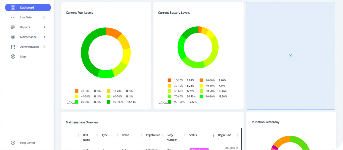The width and height of the screenshot is (343, 150).
Task: Sort table by Registration arrows
Action: (162, 135)
